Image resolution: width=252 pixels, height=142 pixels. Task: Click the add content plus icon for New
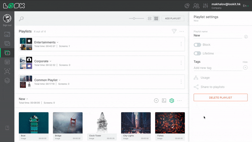tap(156, 101)
